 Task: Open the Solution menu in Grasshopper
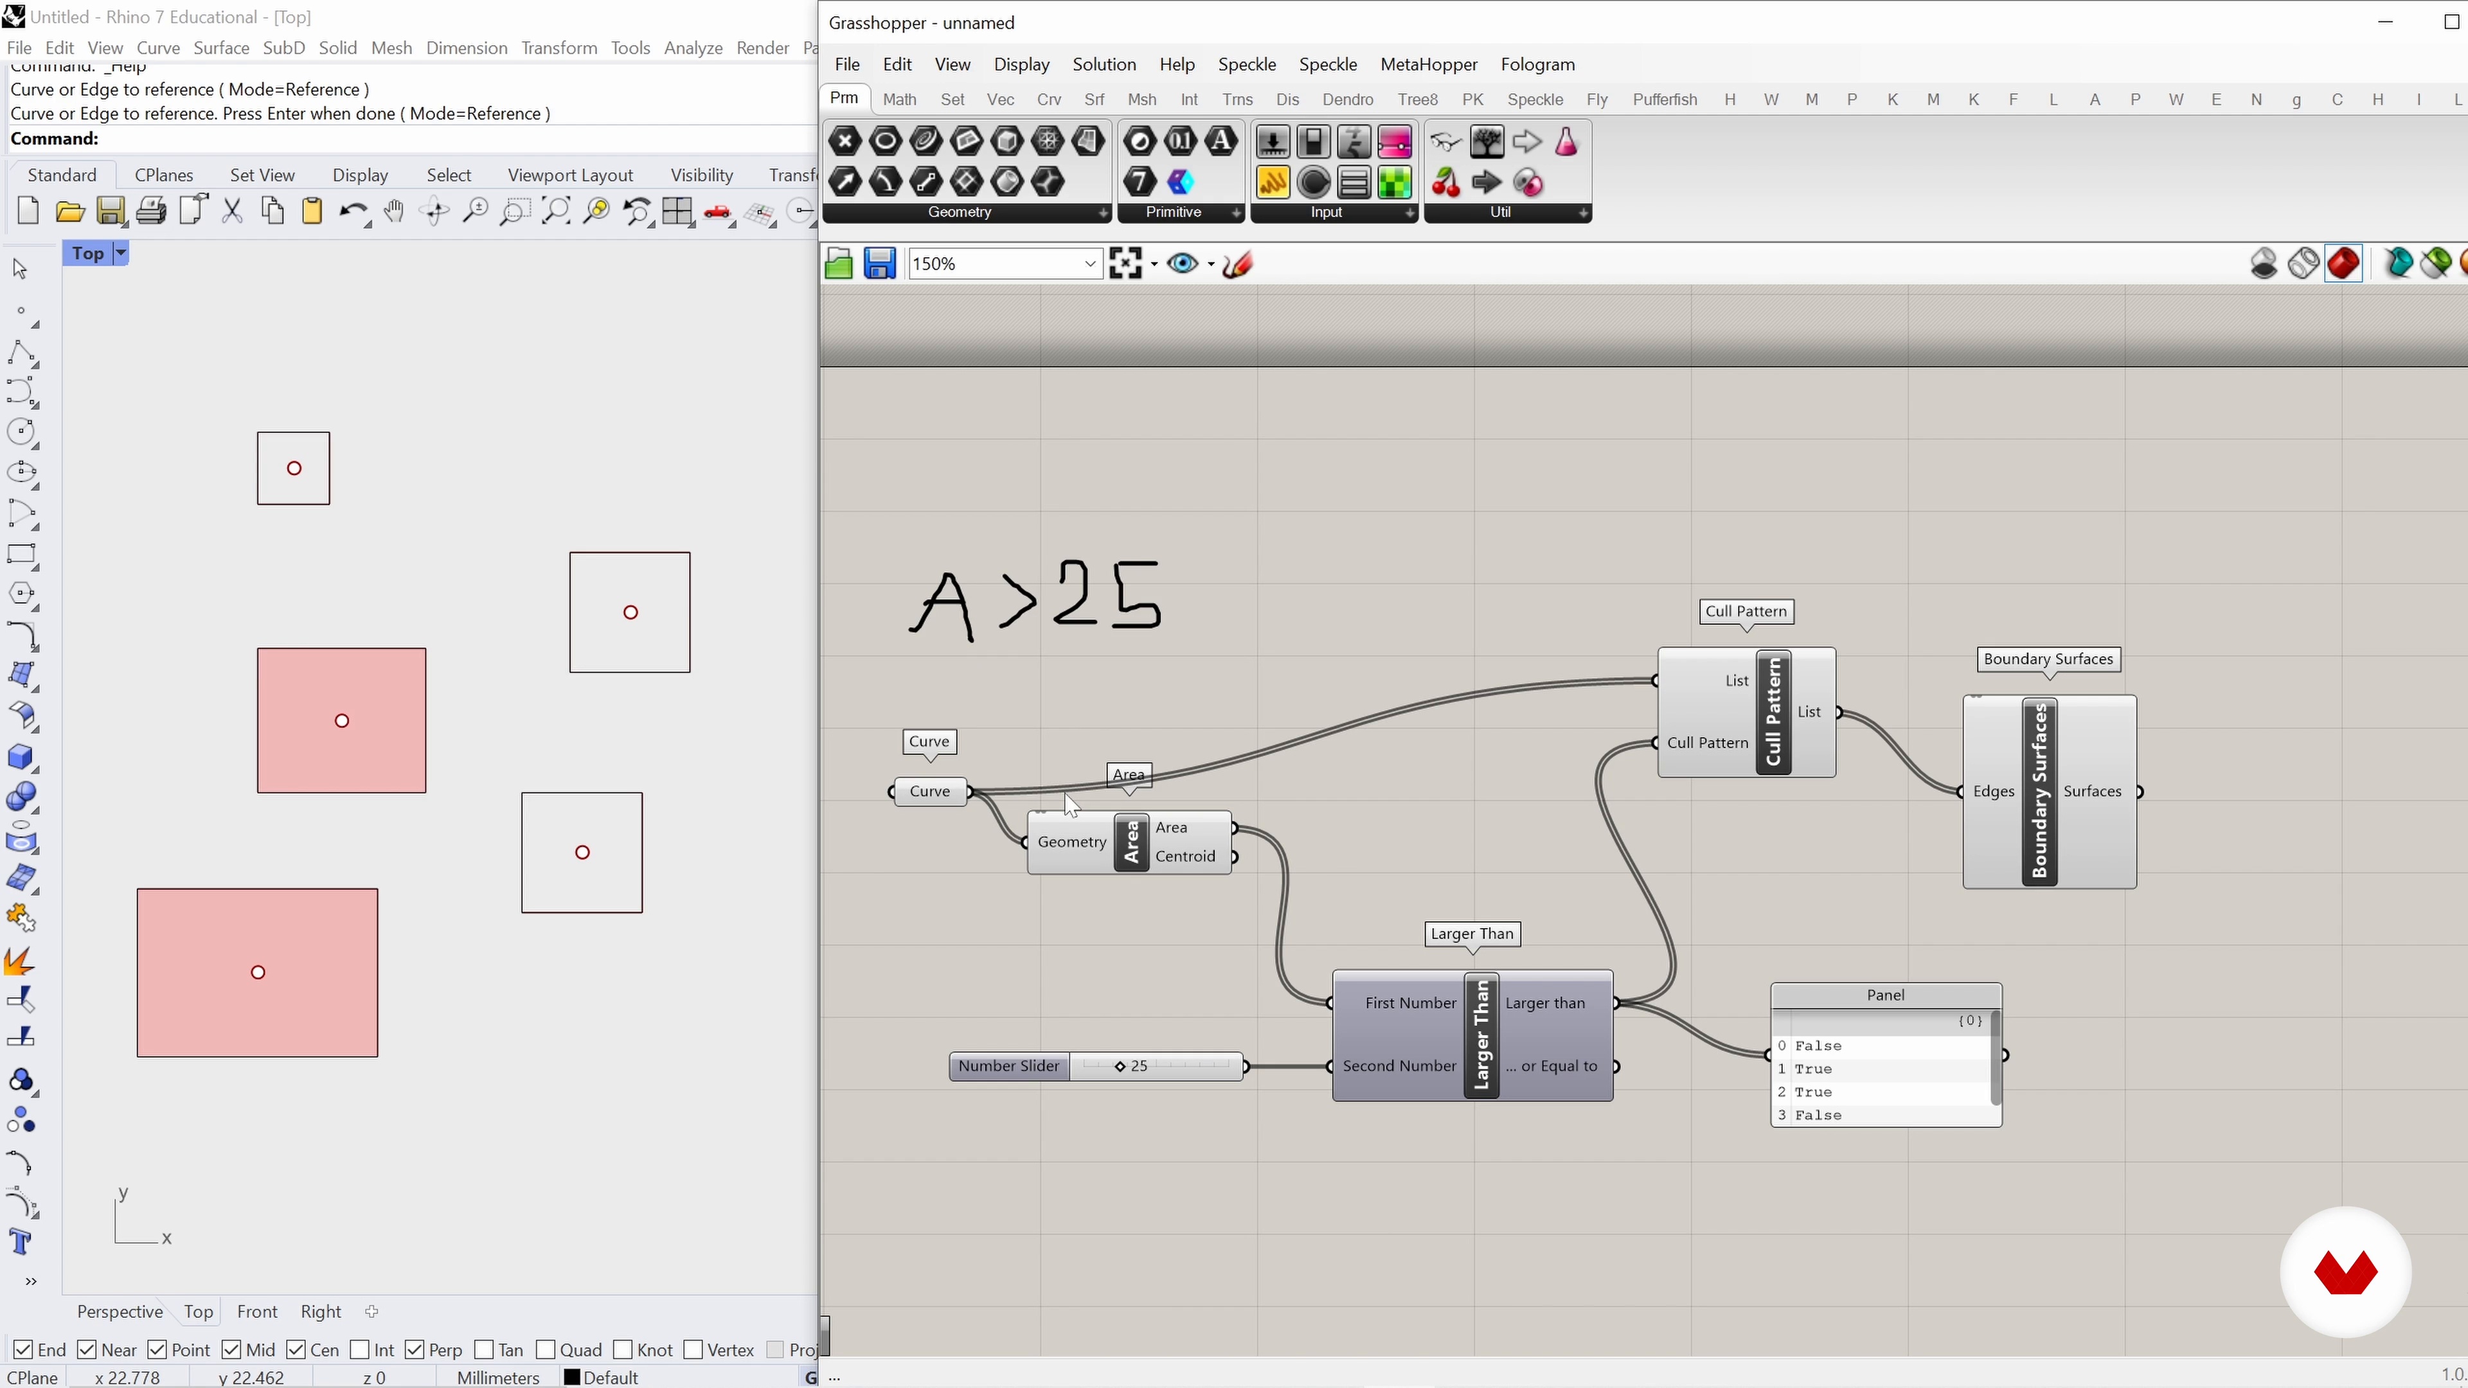[1104, 64]
